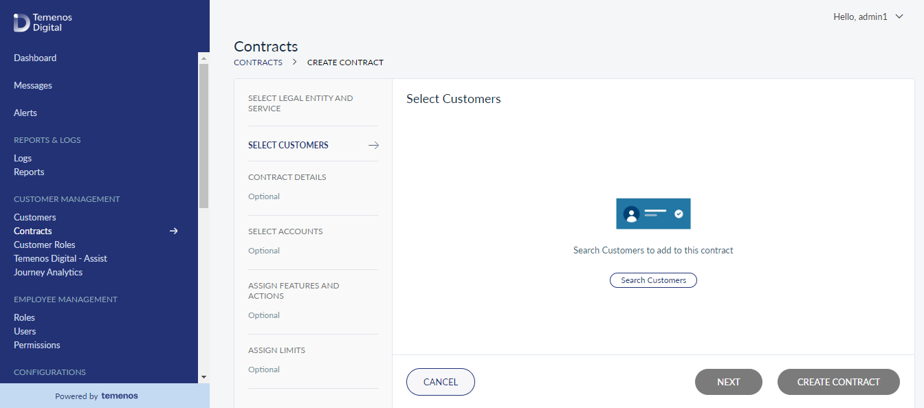Click the Temenos Digital logo icon
Viewport: 924px width, 408px height.
pos(21,23)
